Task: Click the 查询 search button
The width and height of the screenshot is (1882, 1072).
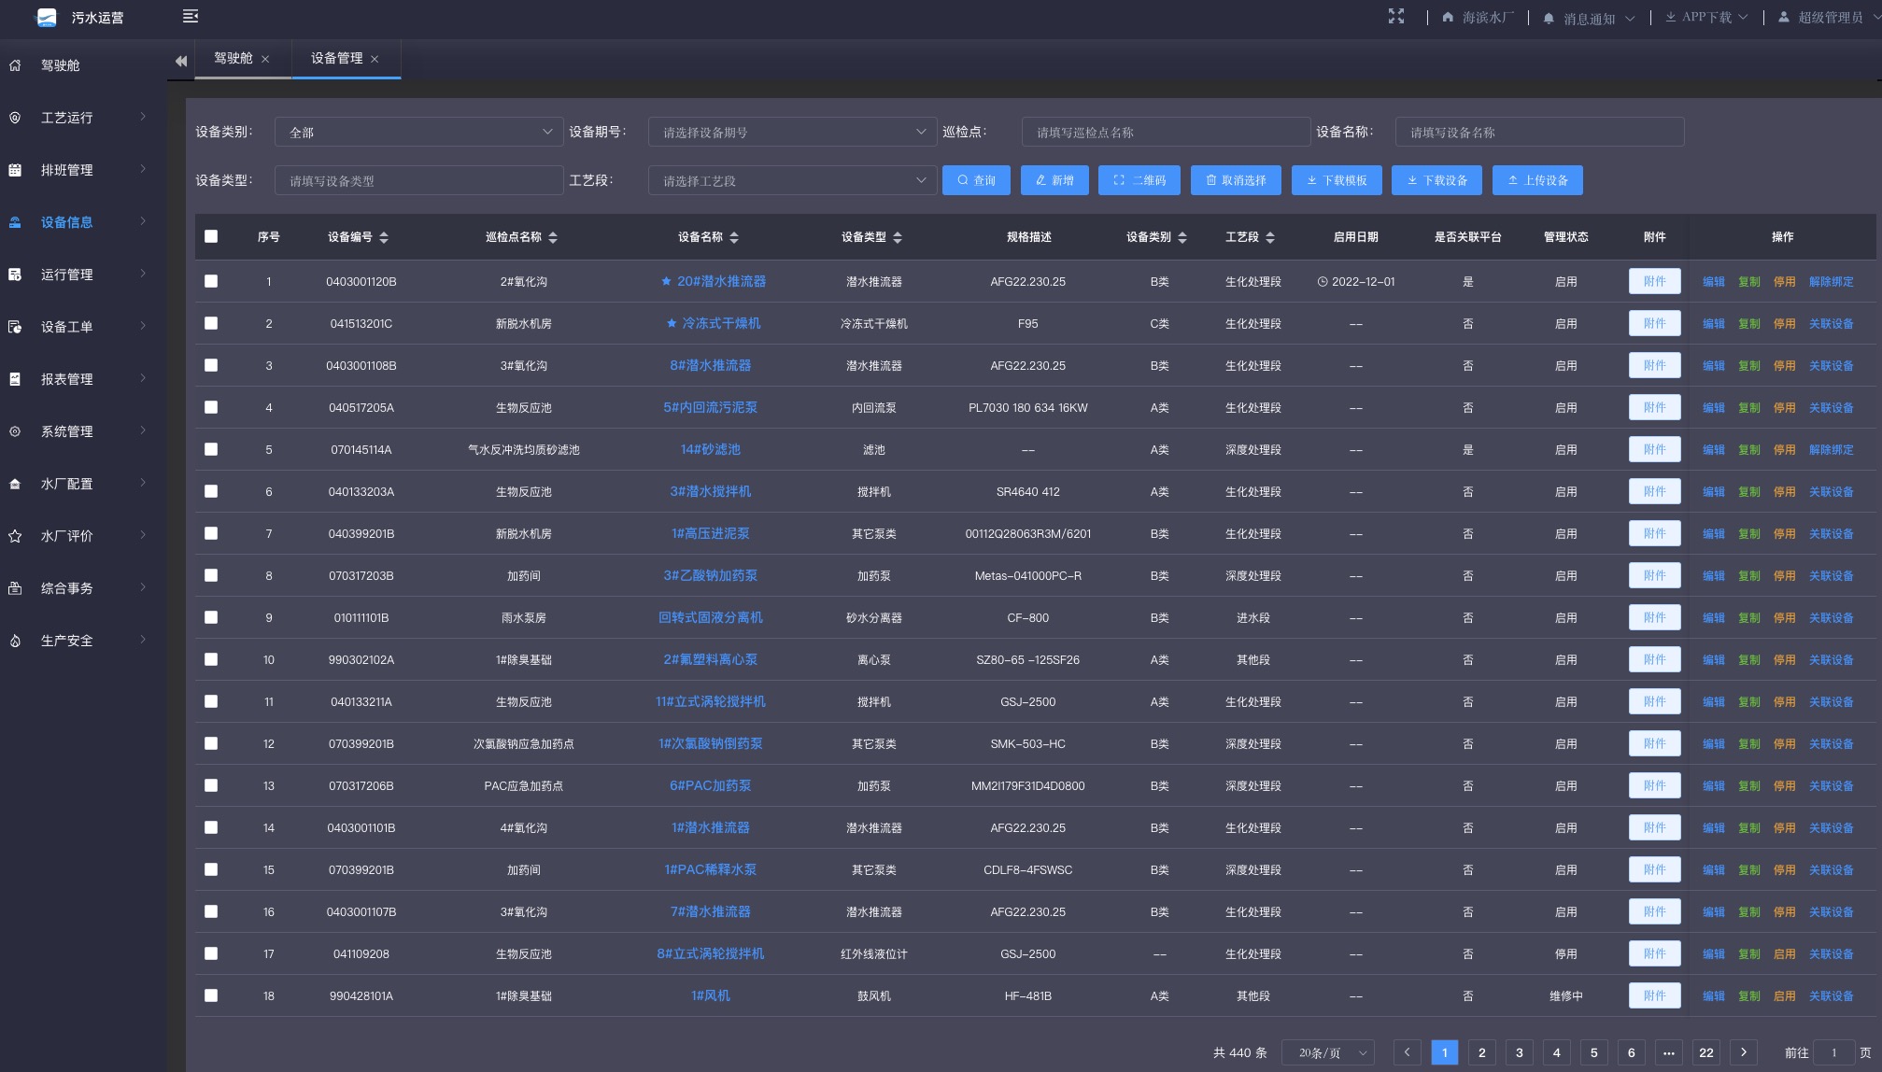Action: point(976,180)
